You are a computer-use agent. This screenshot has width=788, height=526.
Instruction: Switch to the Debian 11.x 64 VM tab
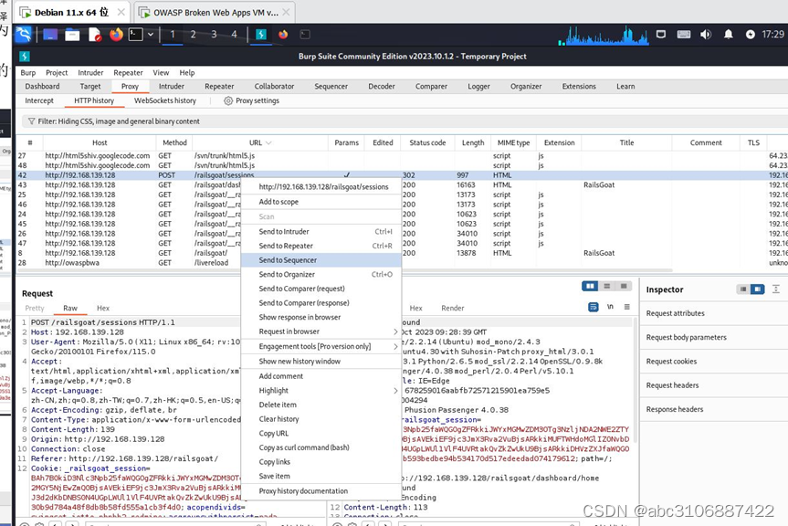click(71, 12)
